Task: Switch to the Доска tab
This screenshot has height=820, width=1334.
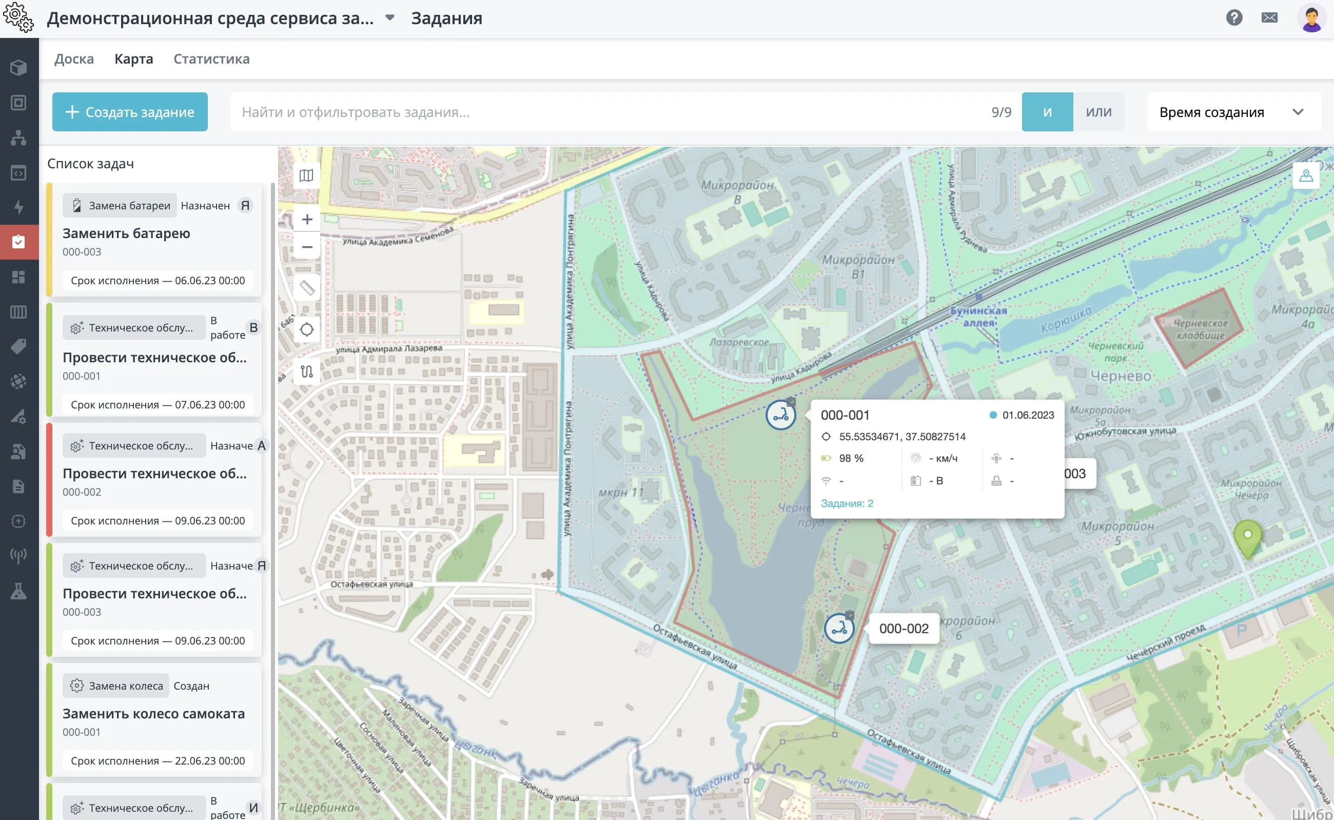Action: tap(74, 58)
